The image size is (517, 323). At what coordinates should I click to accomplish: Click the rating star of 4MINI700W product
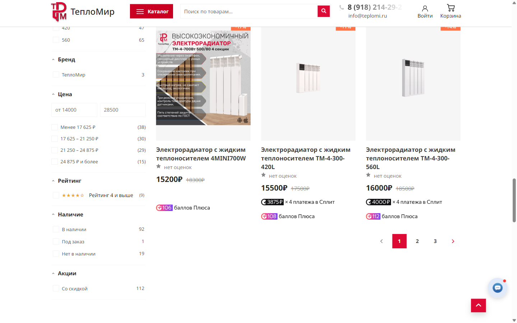pyautogui.click(x=158, y=167)
